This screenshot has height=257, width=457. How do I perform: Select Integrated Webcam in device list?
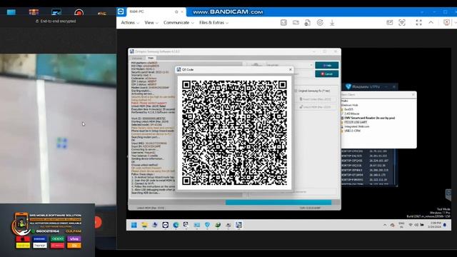click(356, 126)
